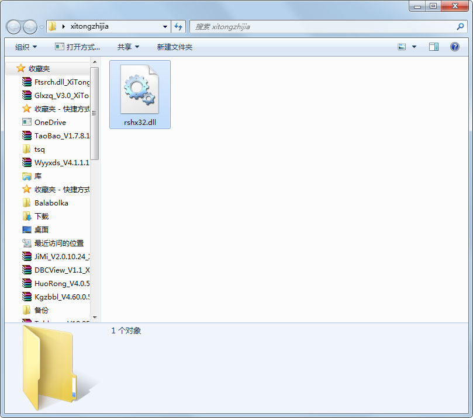Open the address bar history dropdown
This screenshot has height=418, width=473.
165,26
